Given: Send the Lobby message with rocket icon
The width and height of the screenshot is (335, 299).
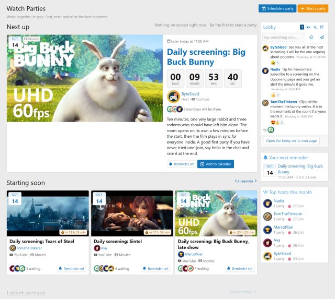Looking at the screenshot, I should click(322, 37).
